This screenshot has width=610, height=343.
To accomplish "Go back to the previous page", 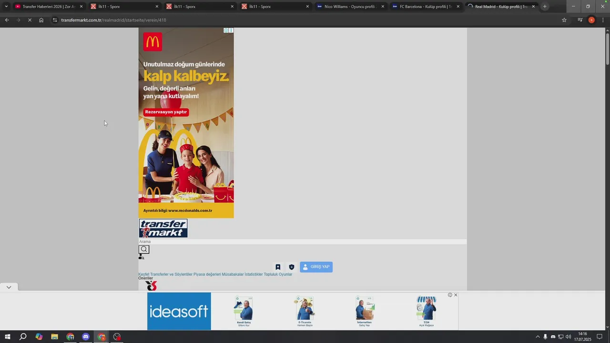I will [7, 20].
